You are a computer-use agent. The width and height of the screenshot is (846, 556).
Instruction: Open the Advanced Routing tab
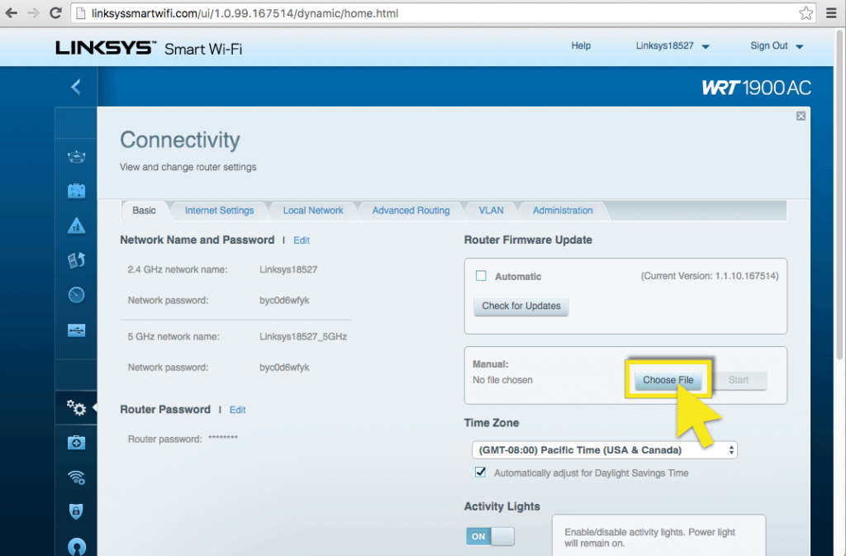(x=411, y=211)
